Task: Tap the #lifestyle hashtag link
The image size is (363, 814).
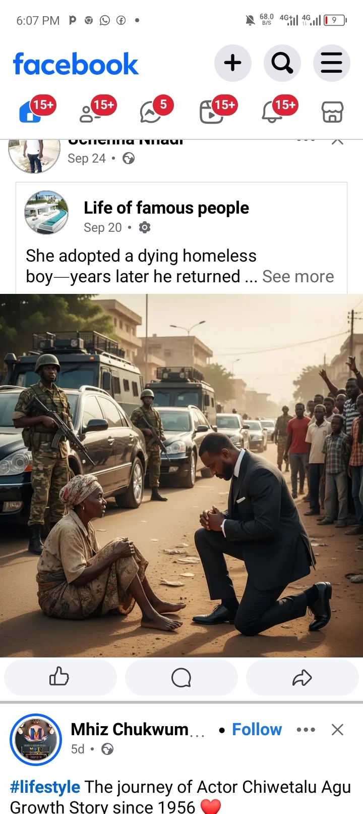Action: pyautogui.click(x=45, y=787)
